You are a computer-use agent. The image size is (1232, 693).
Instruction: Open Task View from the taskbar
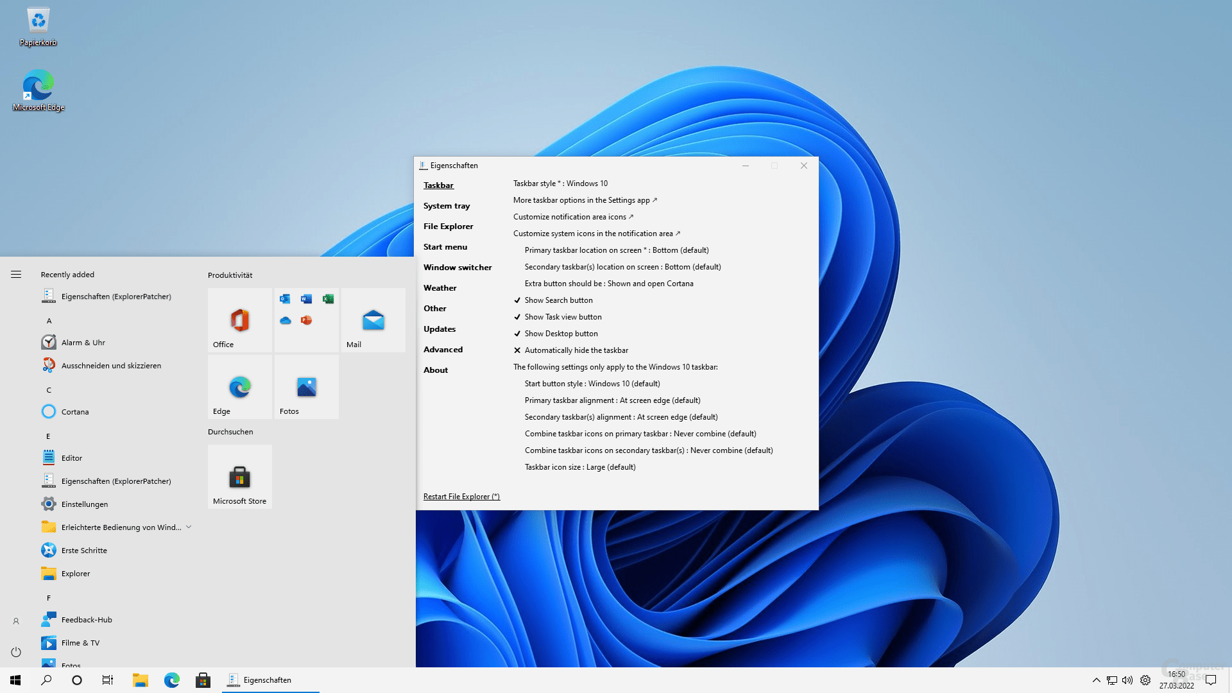coord(108,680)
